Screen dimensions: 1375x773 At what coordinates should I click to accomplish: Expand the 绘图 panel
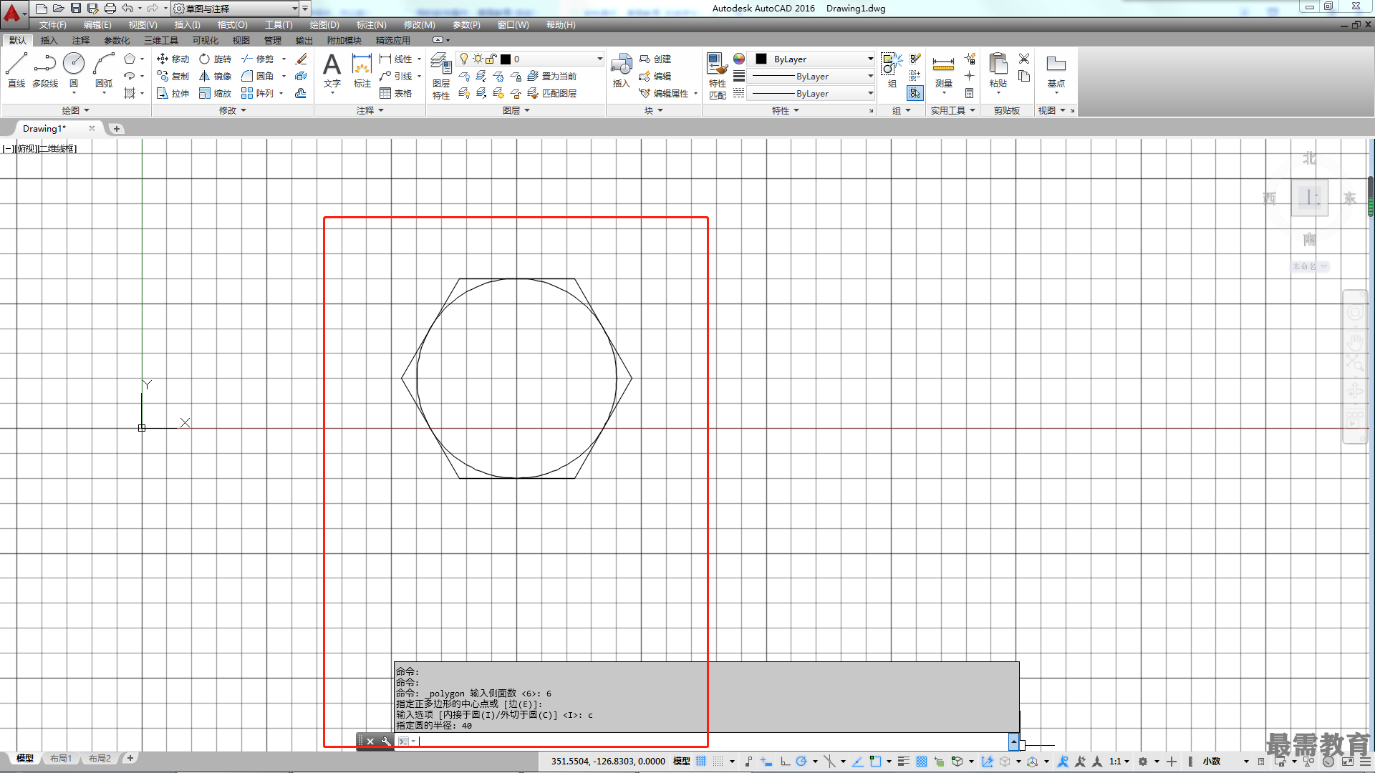point(75,110)
